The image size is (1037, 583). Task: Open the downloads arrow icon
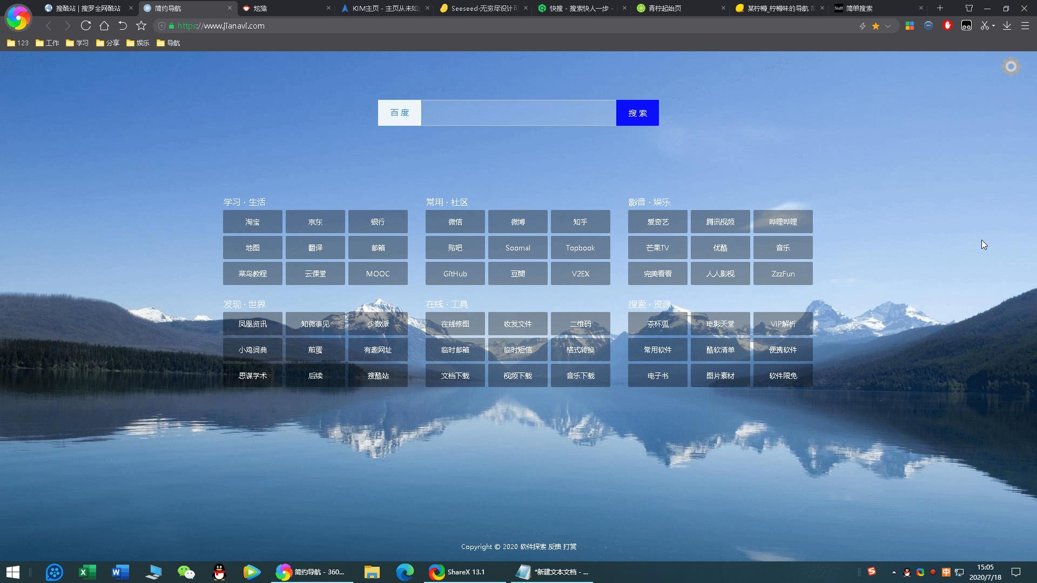tap(1007, 26)
